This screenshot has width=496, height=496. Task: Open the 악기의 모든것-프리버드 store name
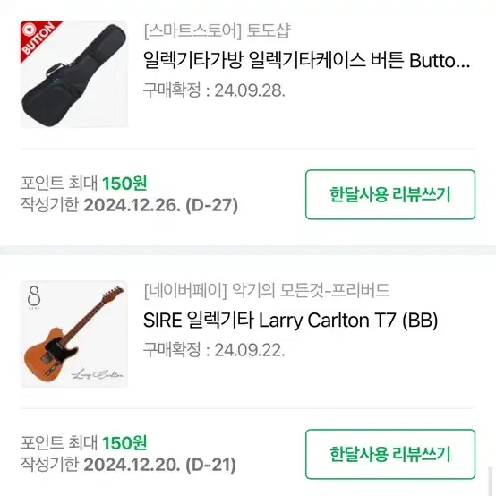coord(311,290)
